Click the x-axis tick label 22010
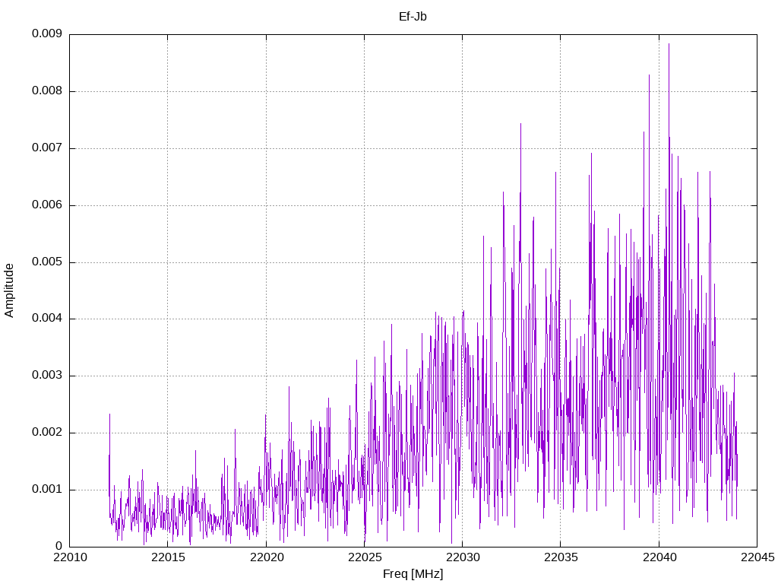778x584 pixels. [69, 557]
